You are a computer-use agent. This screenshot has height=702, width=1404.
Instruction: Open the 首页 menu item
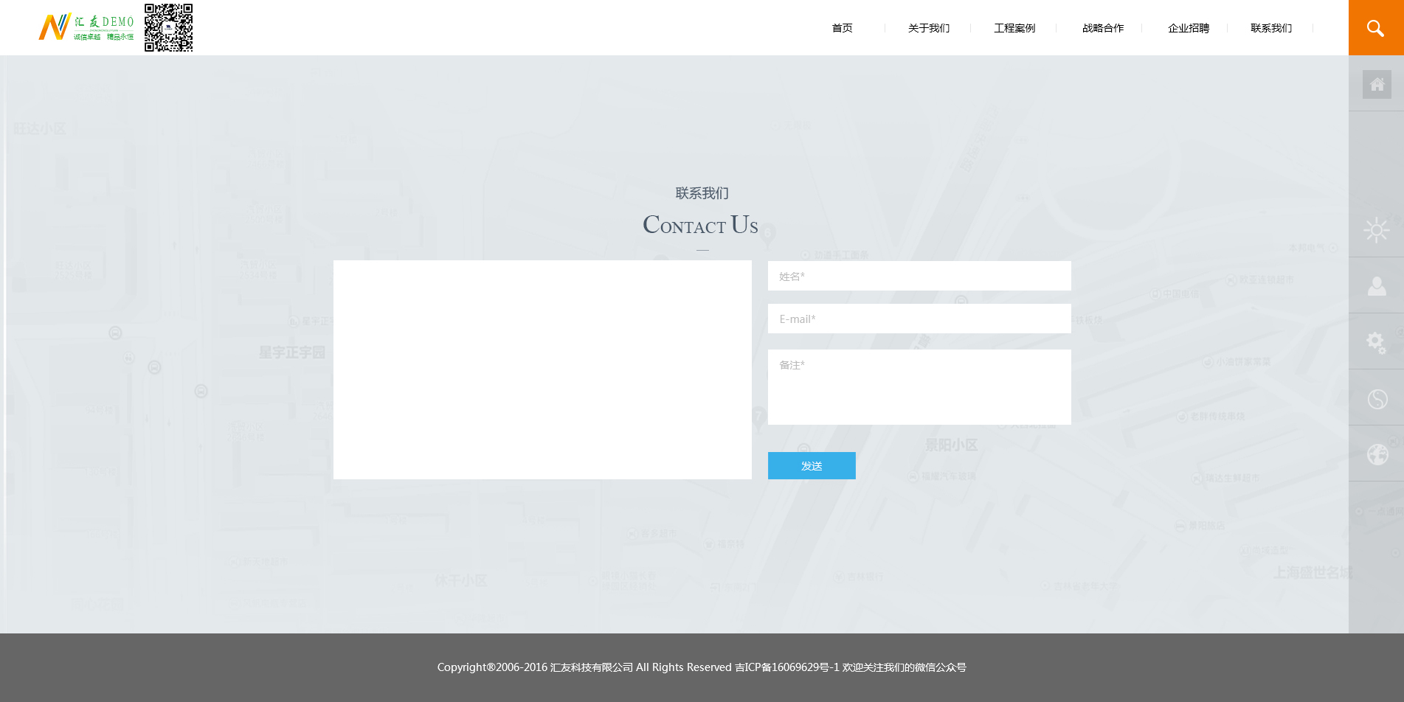click(842, 28)
